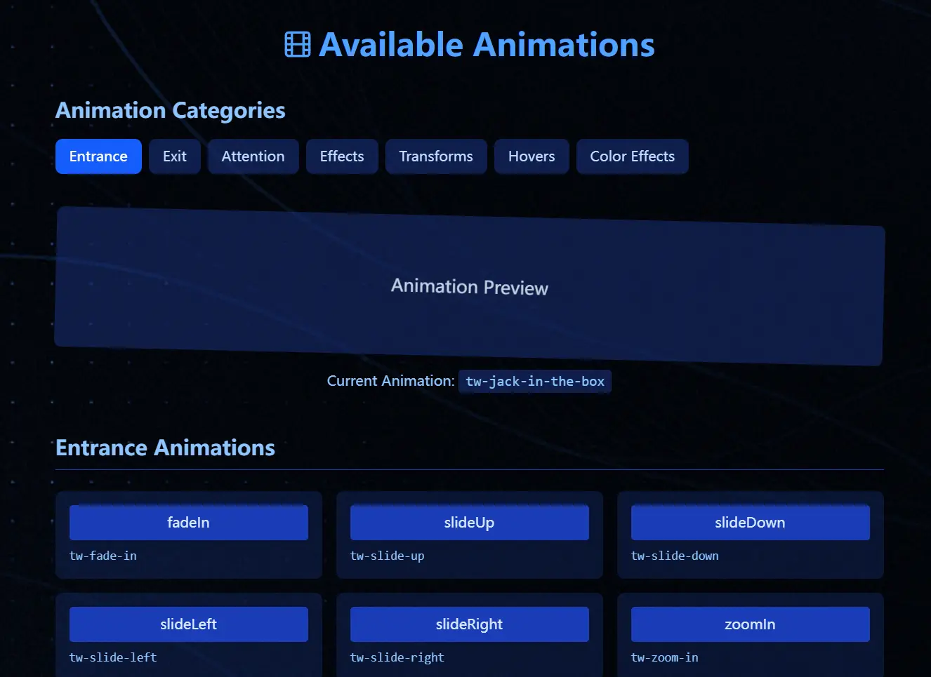
Task: Switch to the Effects category
Action: [x=342, y=156]
